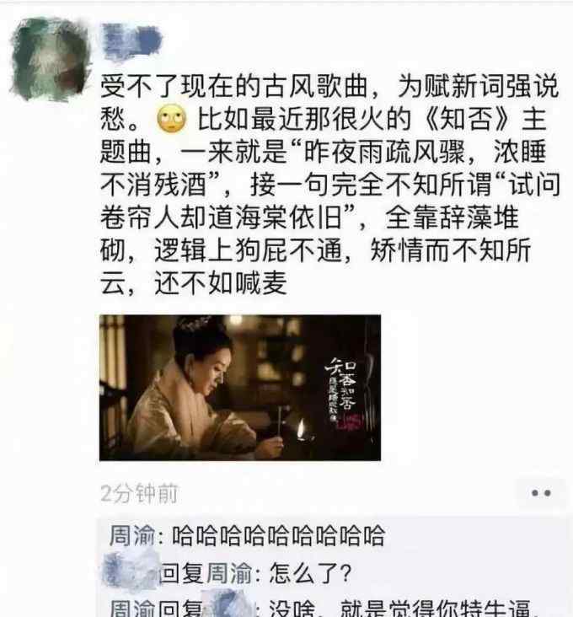573x617 pixels.
Task: Tap the last post line 还不如喊麦
Action: pos(220,282)
